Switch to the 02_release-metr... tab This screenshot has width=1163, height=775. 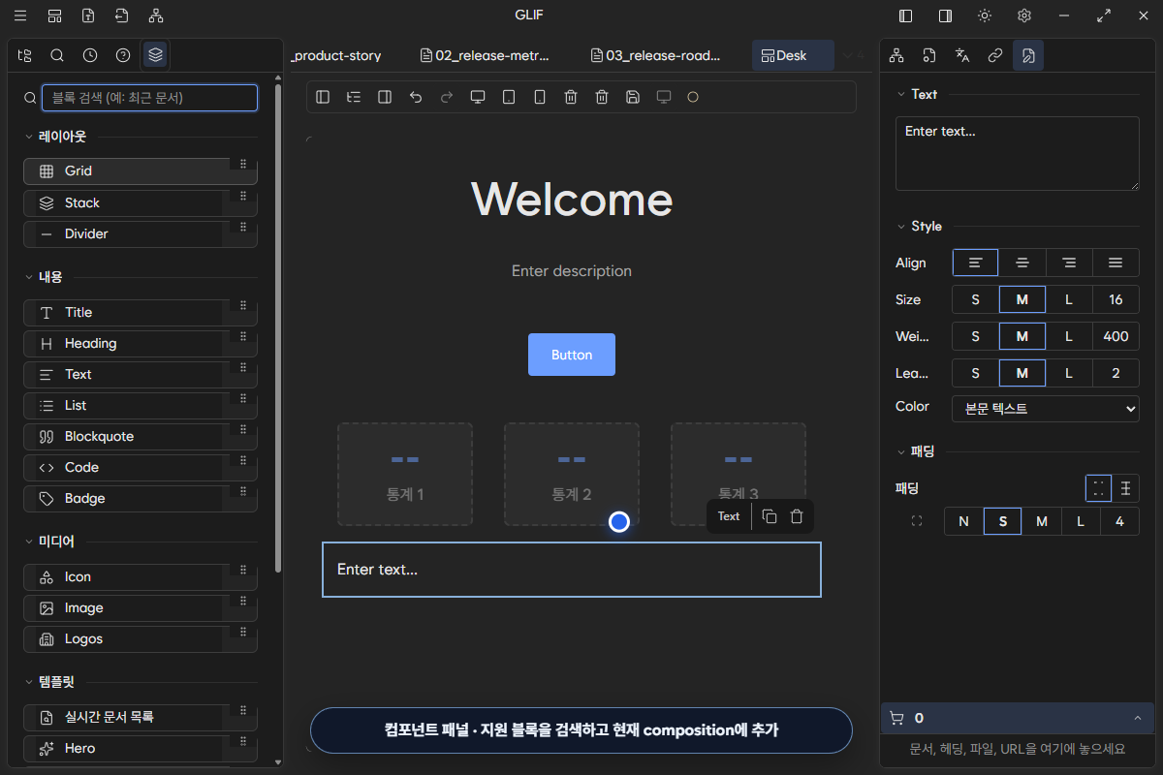click(486, 55)
